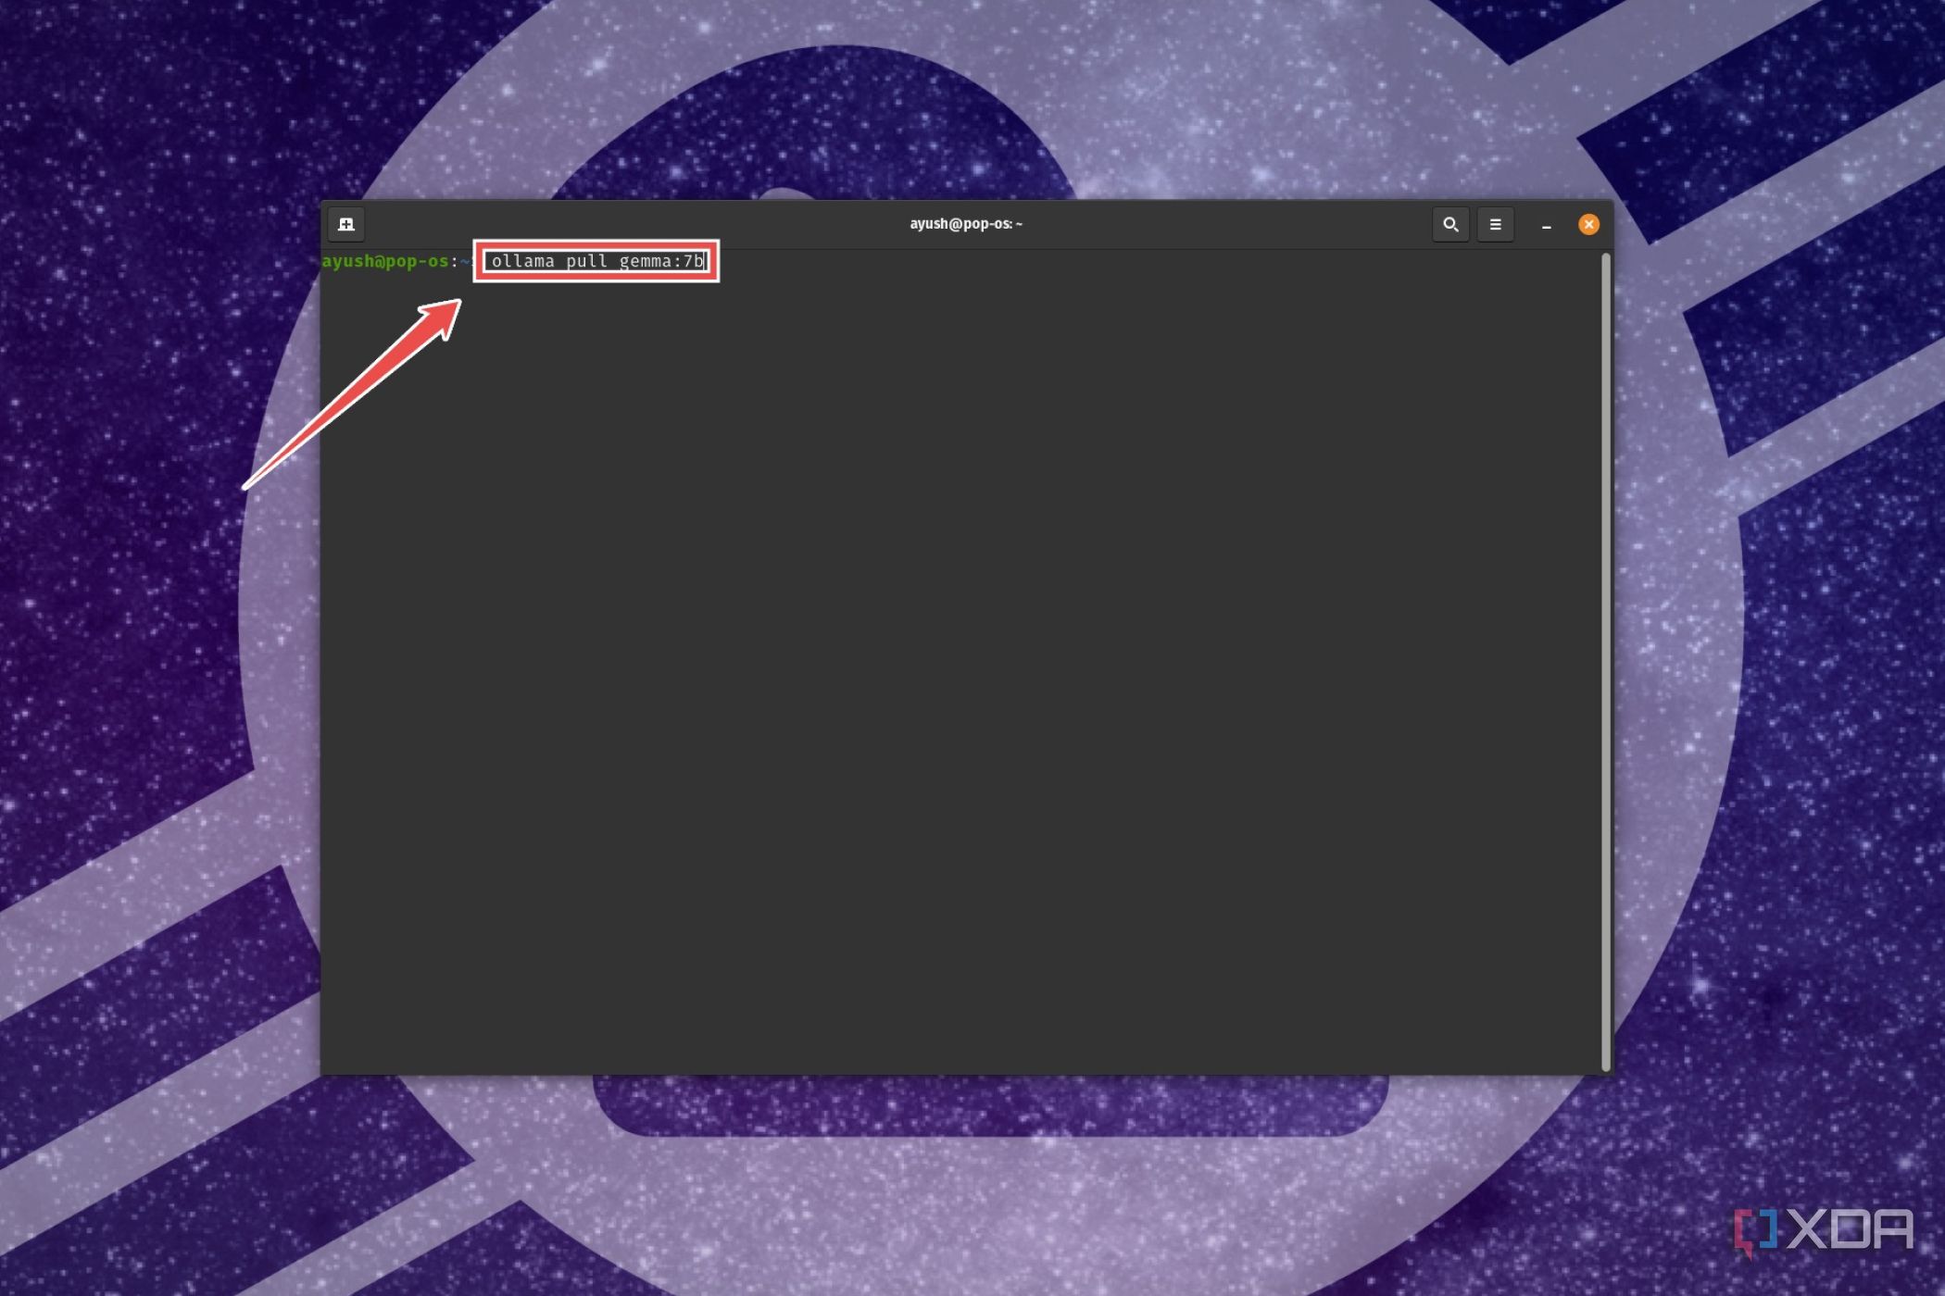The height and width of the screenshot is (1296, 1945).
Task: Click the green 'ayush@pop-os' prompt text
Action: [386, 262]
